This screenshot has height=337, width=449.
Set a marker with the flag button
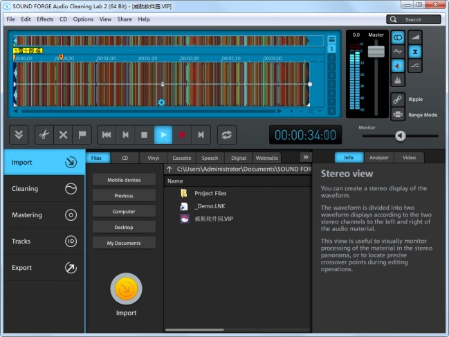[82, 134]
